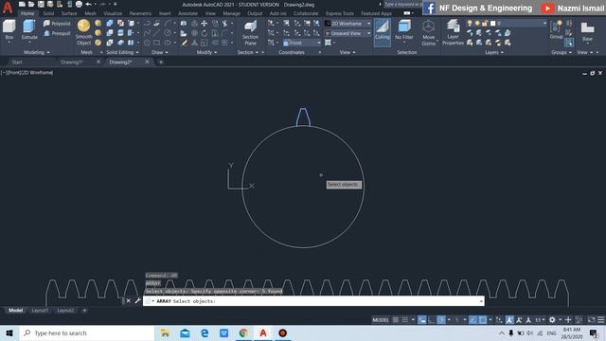This screenshot has width=606, height=341.
Task: Click the viewport label Front 2D Wireframe
Action: pyautogui.click(x=27, y=72)
